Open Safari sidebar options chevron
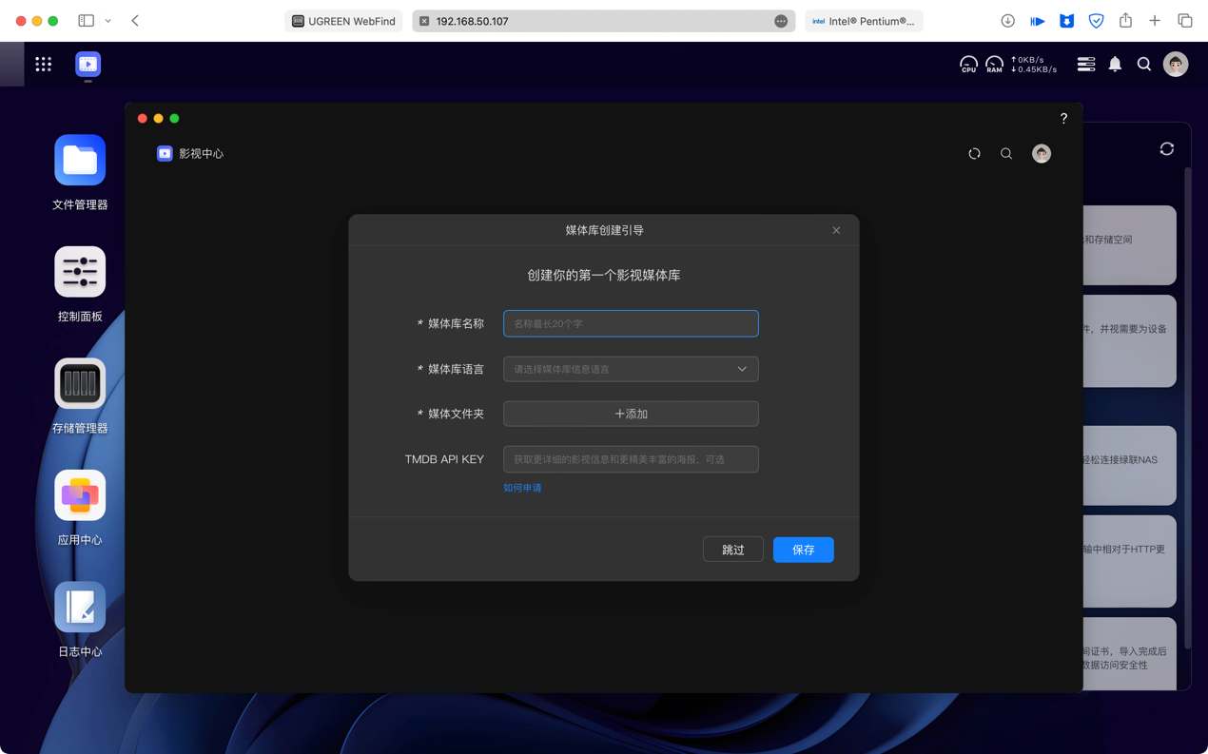1208x754 pixels. (x=108, y=21)
